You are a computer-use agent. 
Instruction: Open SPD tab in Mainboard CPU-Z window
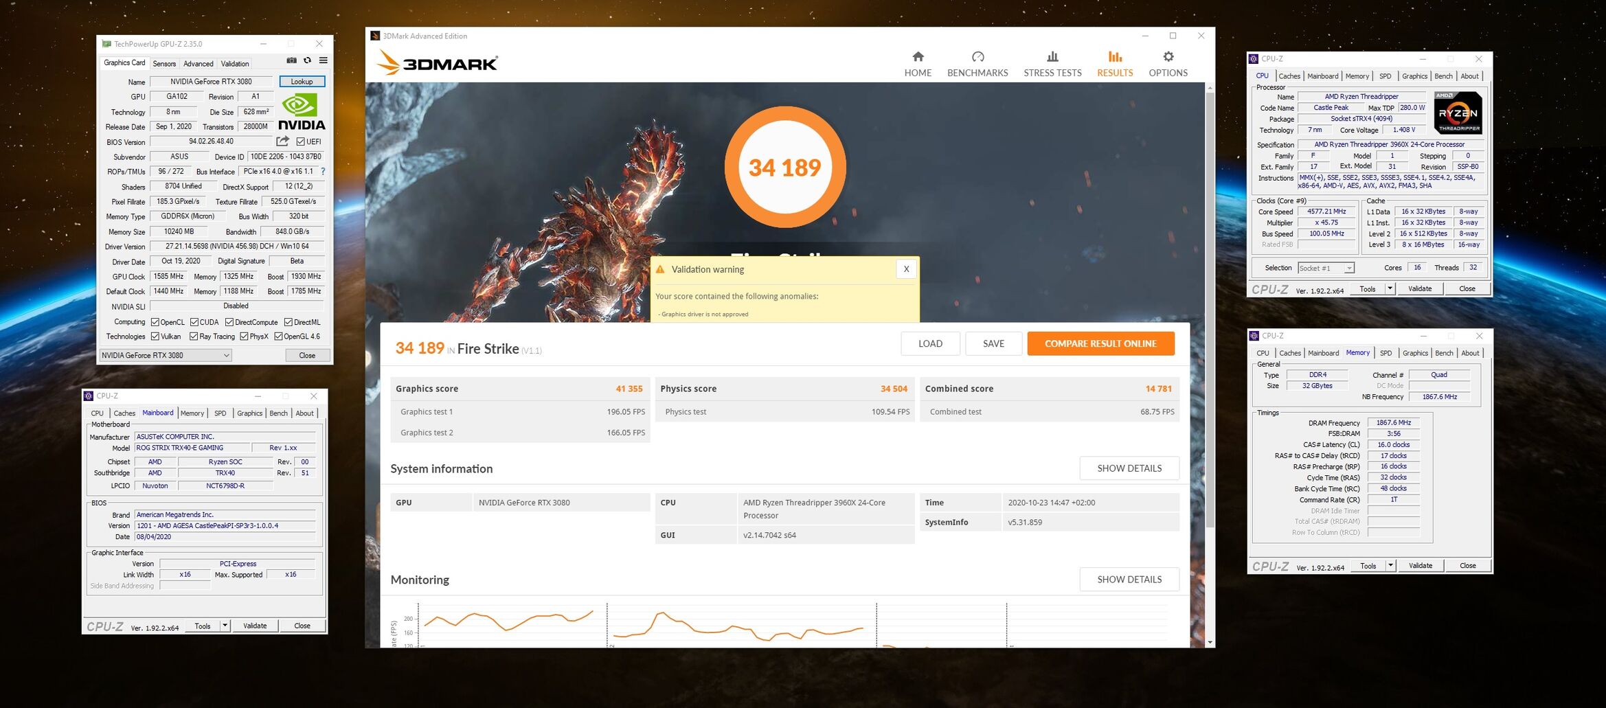coord(220,413)
